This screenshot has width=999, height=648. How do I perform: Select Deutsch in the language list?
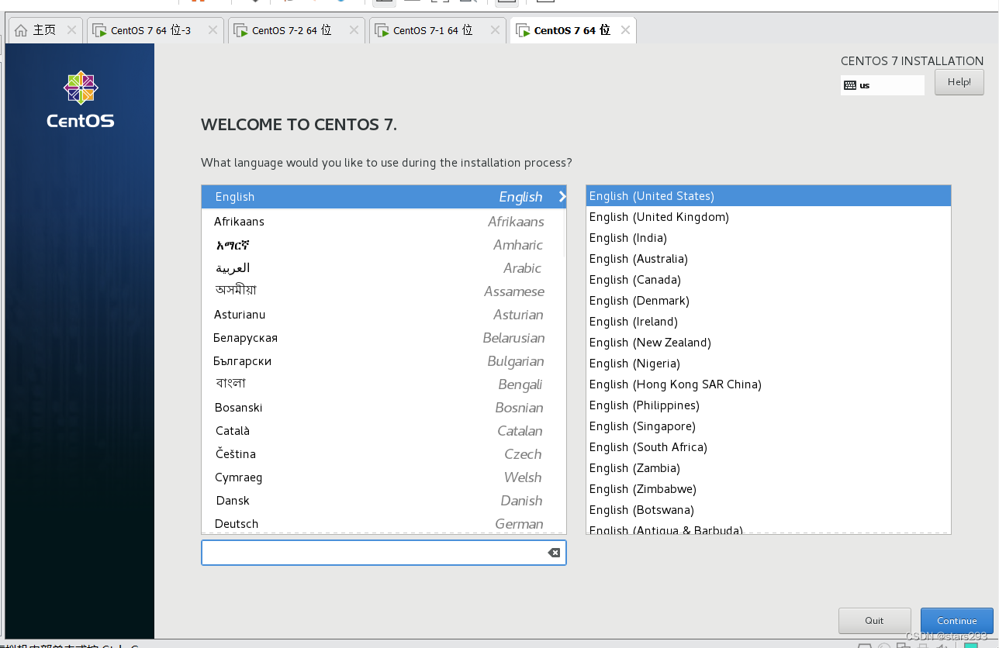(383, 523)
